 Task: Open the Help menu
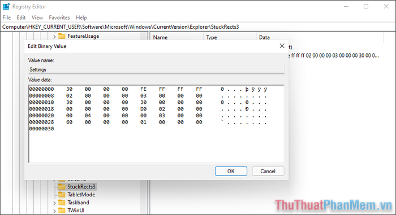[81, 17]
